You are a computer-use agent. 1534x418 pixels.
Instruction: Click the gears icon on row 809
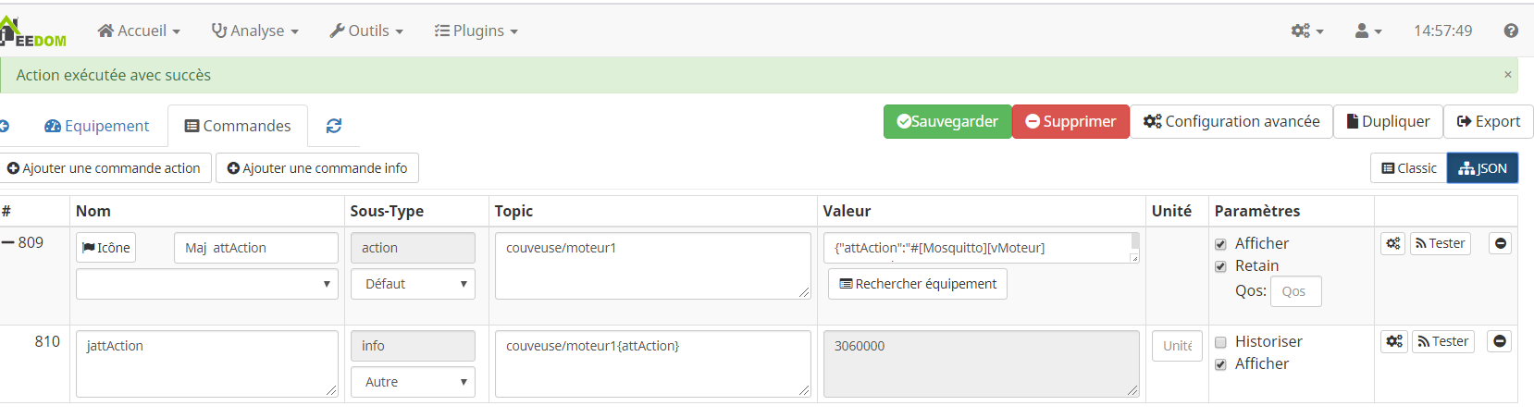pyautogui.click(x=1393, y=243)
